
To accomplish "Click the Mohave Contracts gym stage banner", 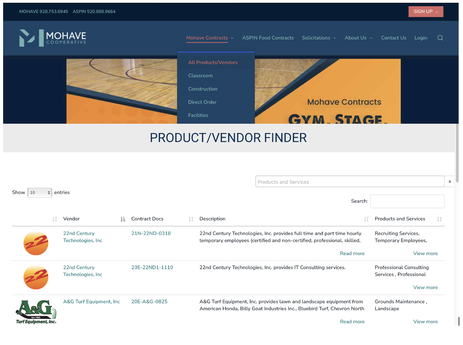I will 328,91.
